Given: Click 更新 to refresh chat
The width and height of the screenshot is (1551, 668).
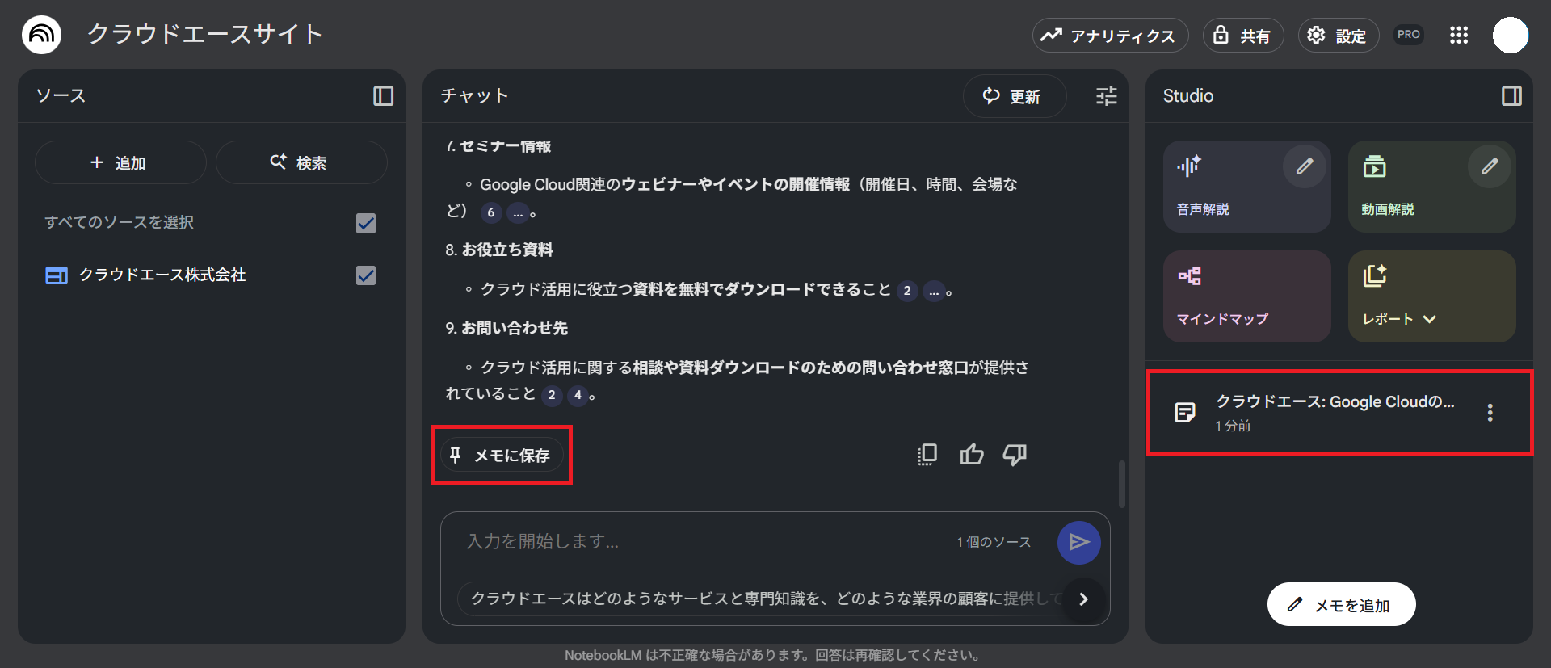Looking at the screenshot, I should (x=1015, y=96).
